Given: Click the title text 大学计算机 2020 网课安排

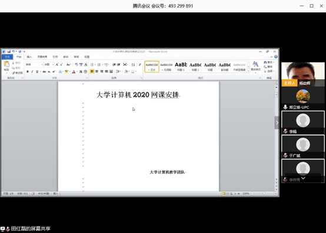Looking at the screenshot, I should 138,95.
